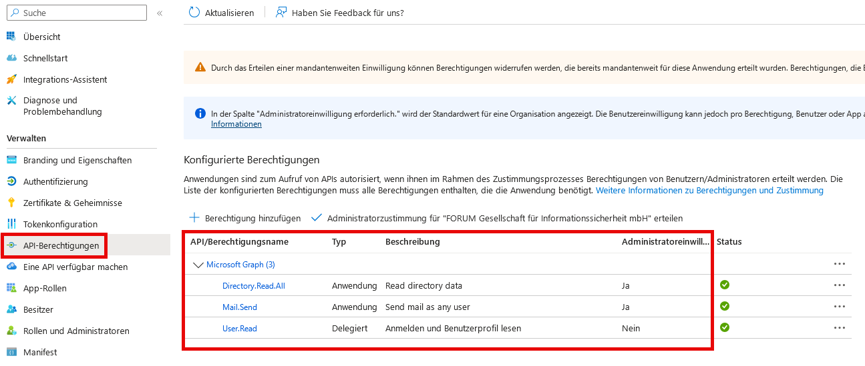Grant Administratorzustimmung for FORUM Gesellschaft

click(x=497, y=218)
